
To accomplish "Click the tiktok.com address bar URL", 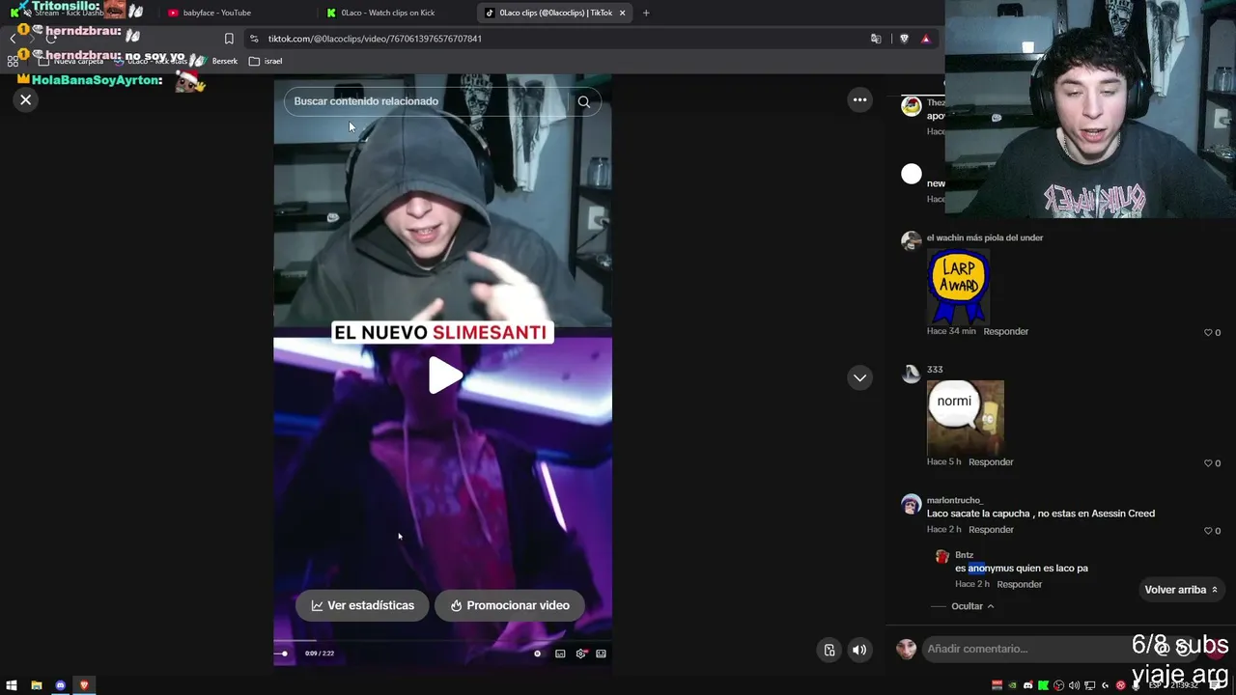I will [x=375, y=39].
